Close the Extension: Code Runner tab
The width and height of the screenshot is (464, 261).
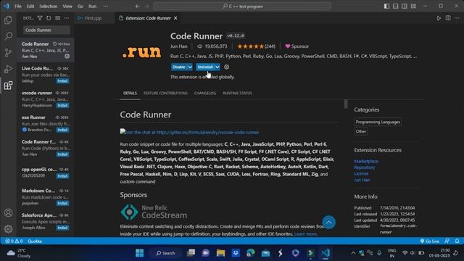coord(175,18)
